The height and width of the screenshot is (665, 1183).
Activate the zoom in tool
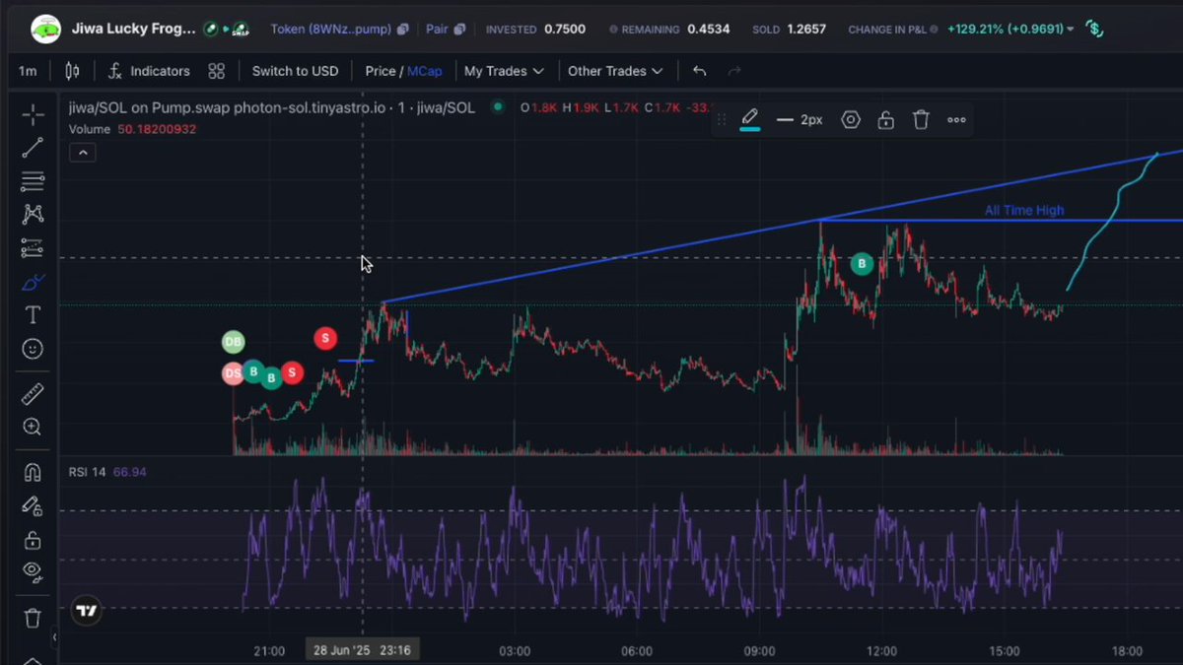click(33, 427)
